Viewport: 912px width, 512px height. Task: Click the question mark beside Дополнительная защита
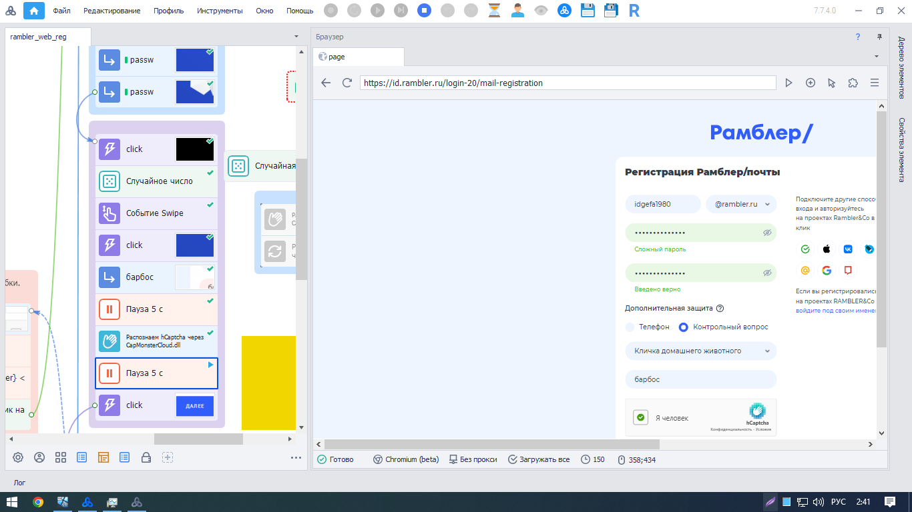(x=720, y=309)
